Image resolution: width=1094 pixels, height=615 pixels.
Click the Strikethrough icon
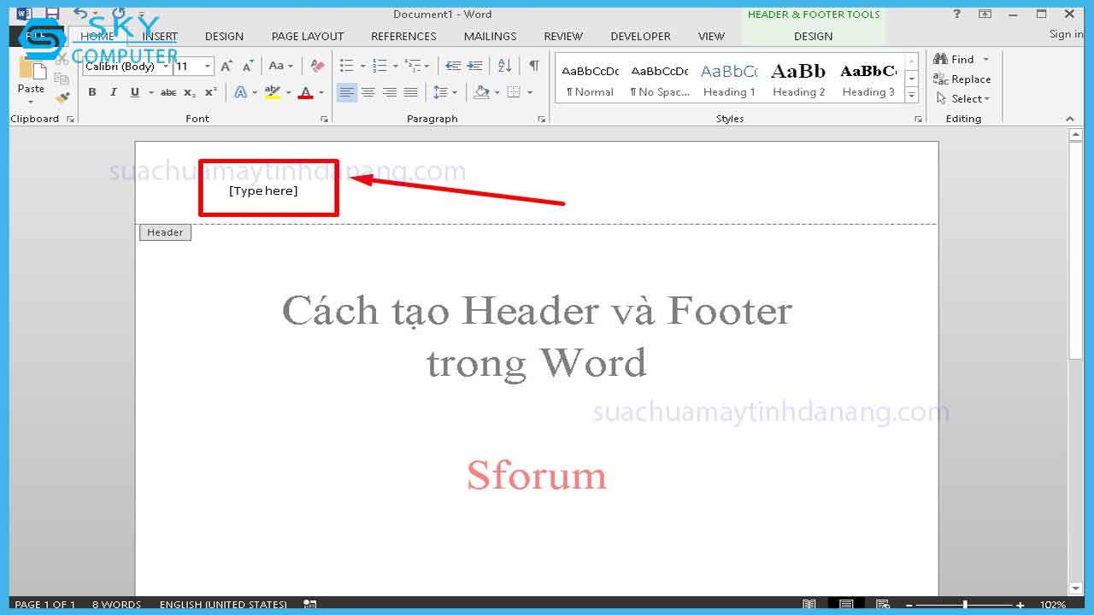click(x=168, y=92)
